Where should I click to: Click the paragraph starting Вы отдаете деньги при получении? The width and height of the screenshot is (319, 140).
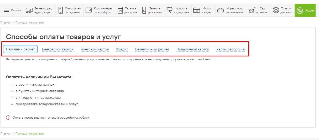coord(108,59)
